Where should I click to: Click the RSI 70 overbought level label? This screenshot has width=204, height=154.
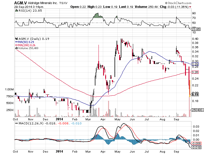click(x=194, y=18)
